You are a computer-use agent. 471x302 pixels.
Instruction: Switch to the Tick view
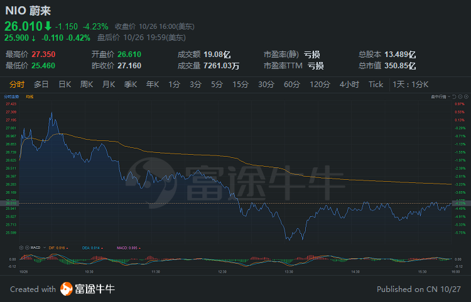376,85
